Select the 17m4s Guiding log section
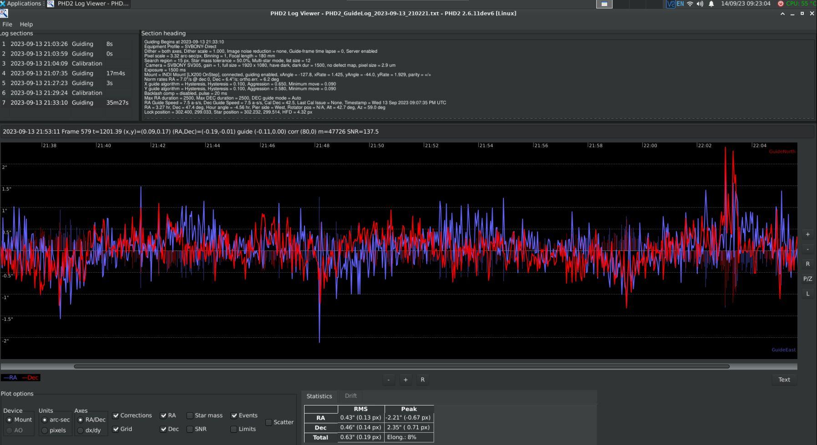The height and width of the screenshot is (445, 817). click(68, 73)
